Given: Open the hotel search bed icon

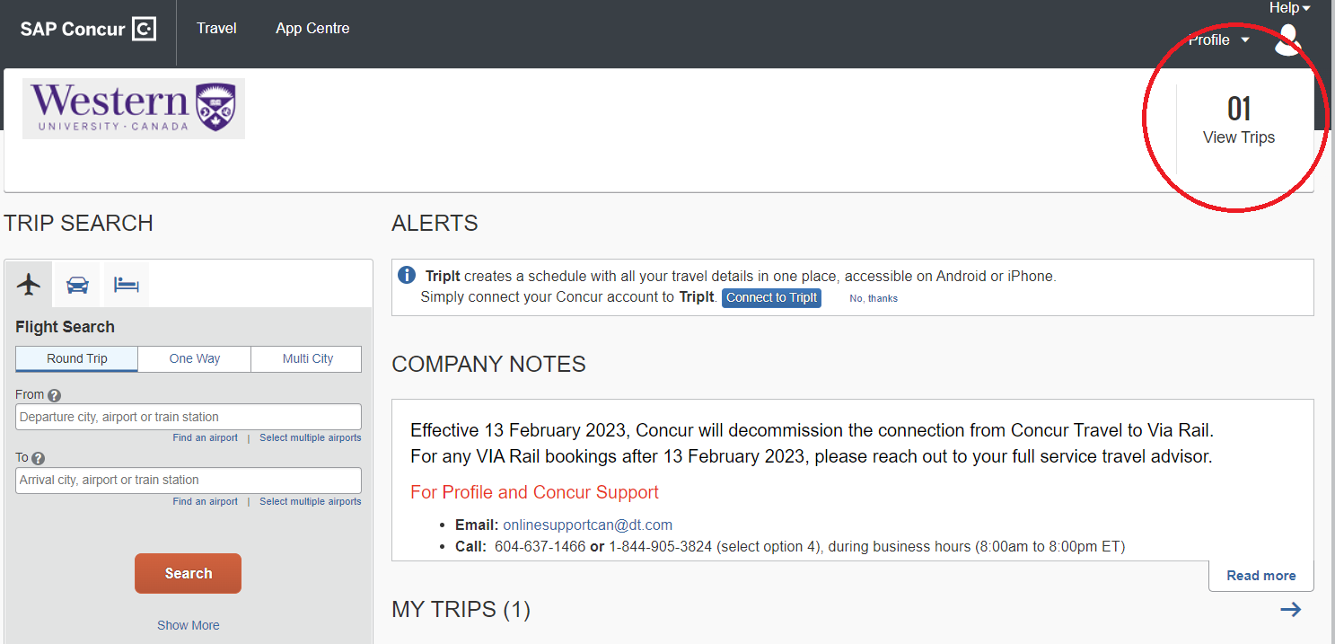Looking at the screenshot, I should click(x=127, y=285).
